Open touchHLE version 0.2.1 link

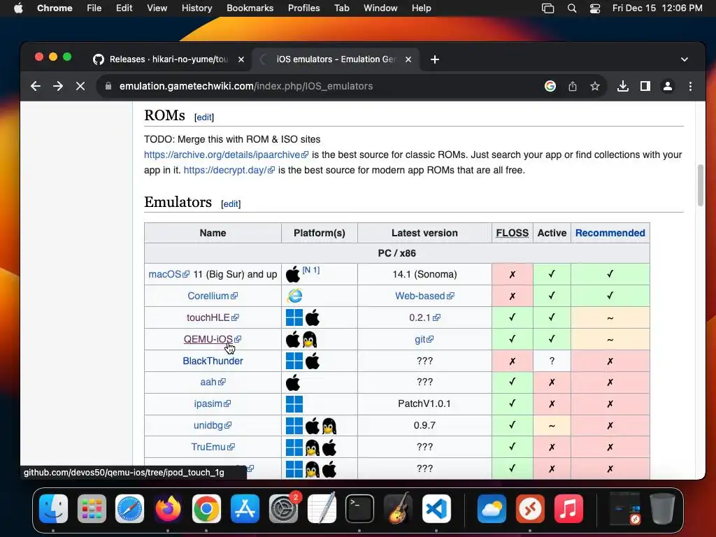pos(424,317)
